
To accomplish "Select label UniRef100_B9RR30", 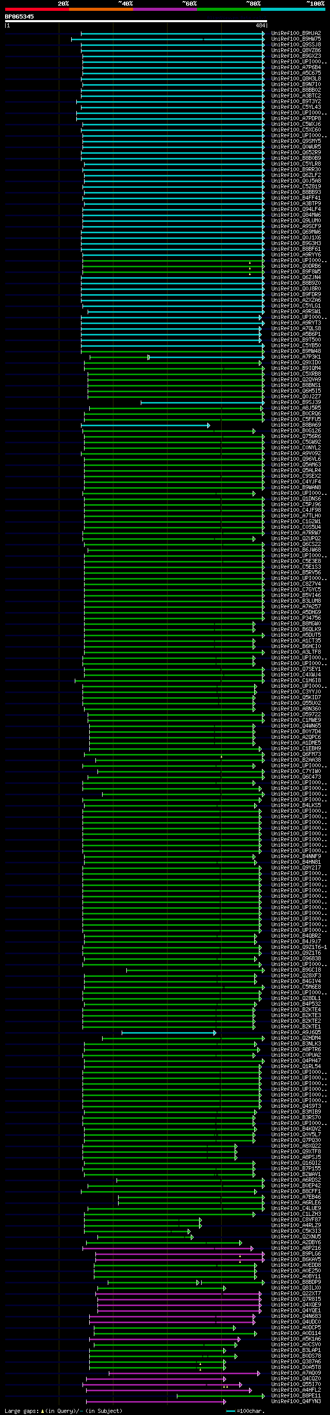I will point(296,170).
